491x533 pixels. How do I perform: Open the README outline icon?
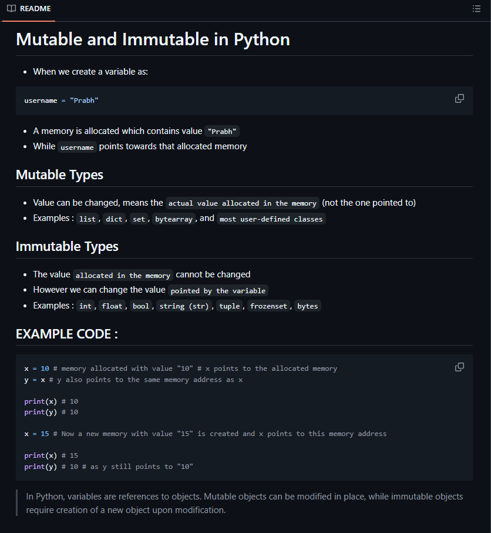pyautogui.click(x=476, y=8)
